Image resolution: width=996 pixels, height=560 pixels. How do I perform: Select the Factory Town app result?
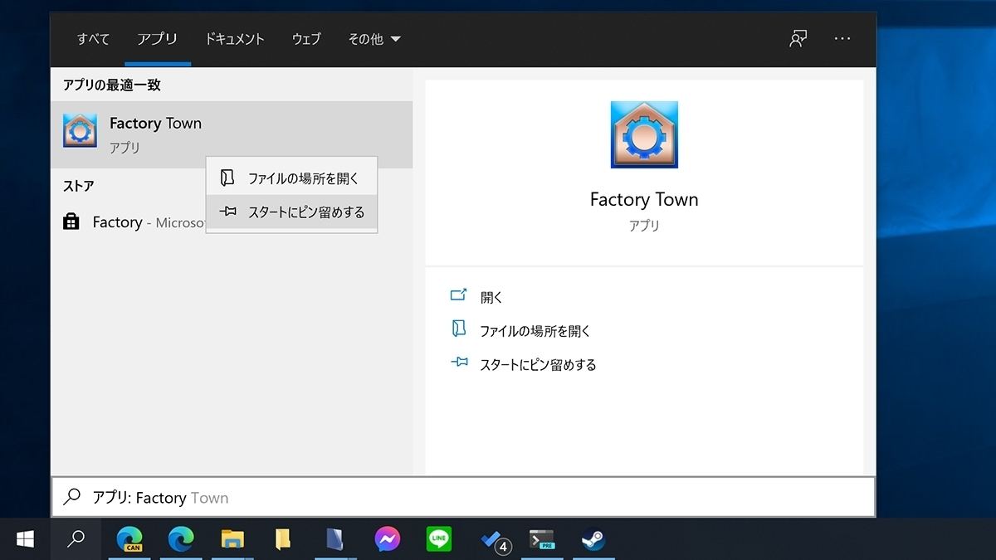tap(231, 134)
